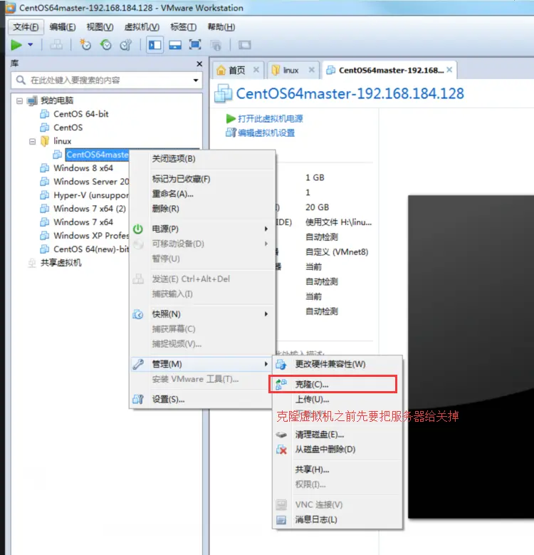Close the linux tab

point(311,70)
